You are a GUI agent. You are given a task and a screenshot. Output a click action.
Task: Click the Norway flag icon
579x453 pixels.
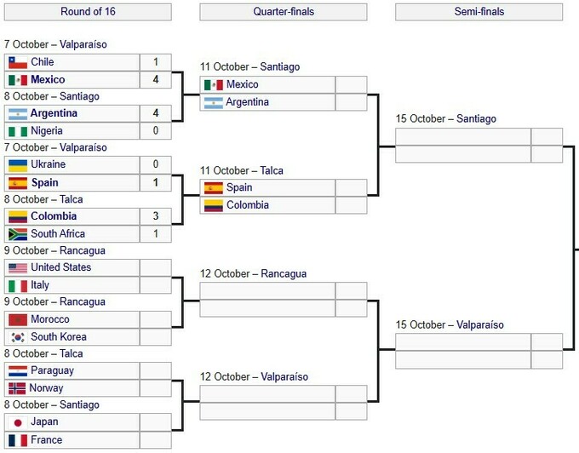(17, 388)
